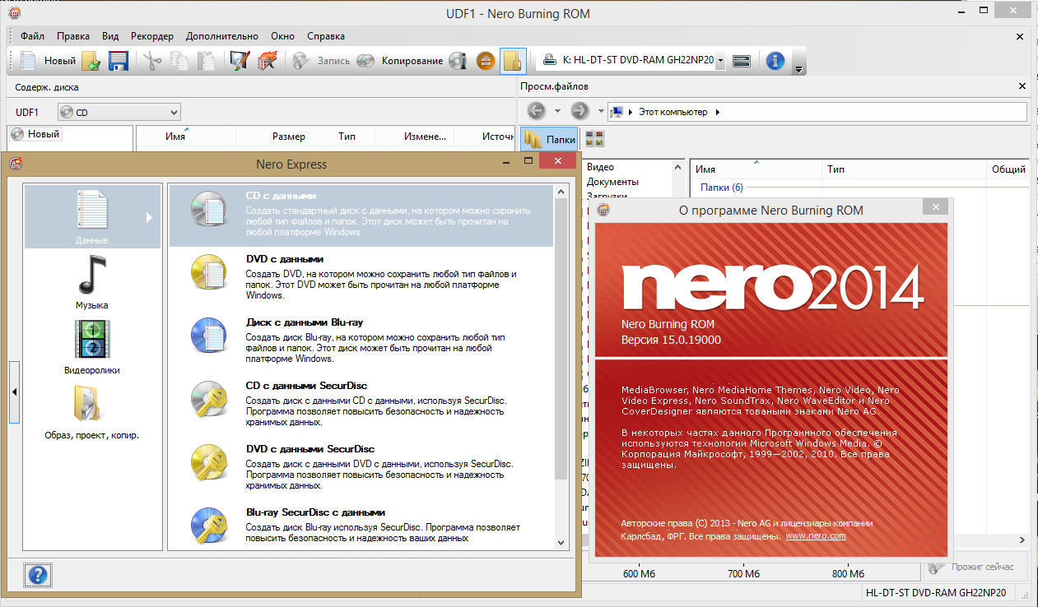Visit the www.nero.com link
Screen dimensions: 1038x607
816,536
